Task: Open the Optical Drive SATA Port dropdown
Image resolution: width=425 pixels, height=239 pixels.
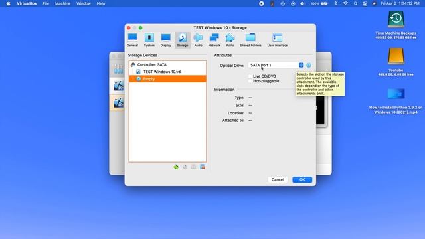Action: point(276,65)
